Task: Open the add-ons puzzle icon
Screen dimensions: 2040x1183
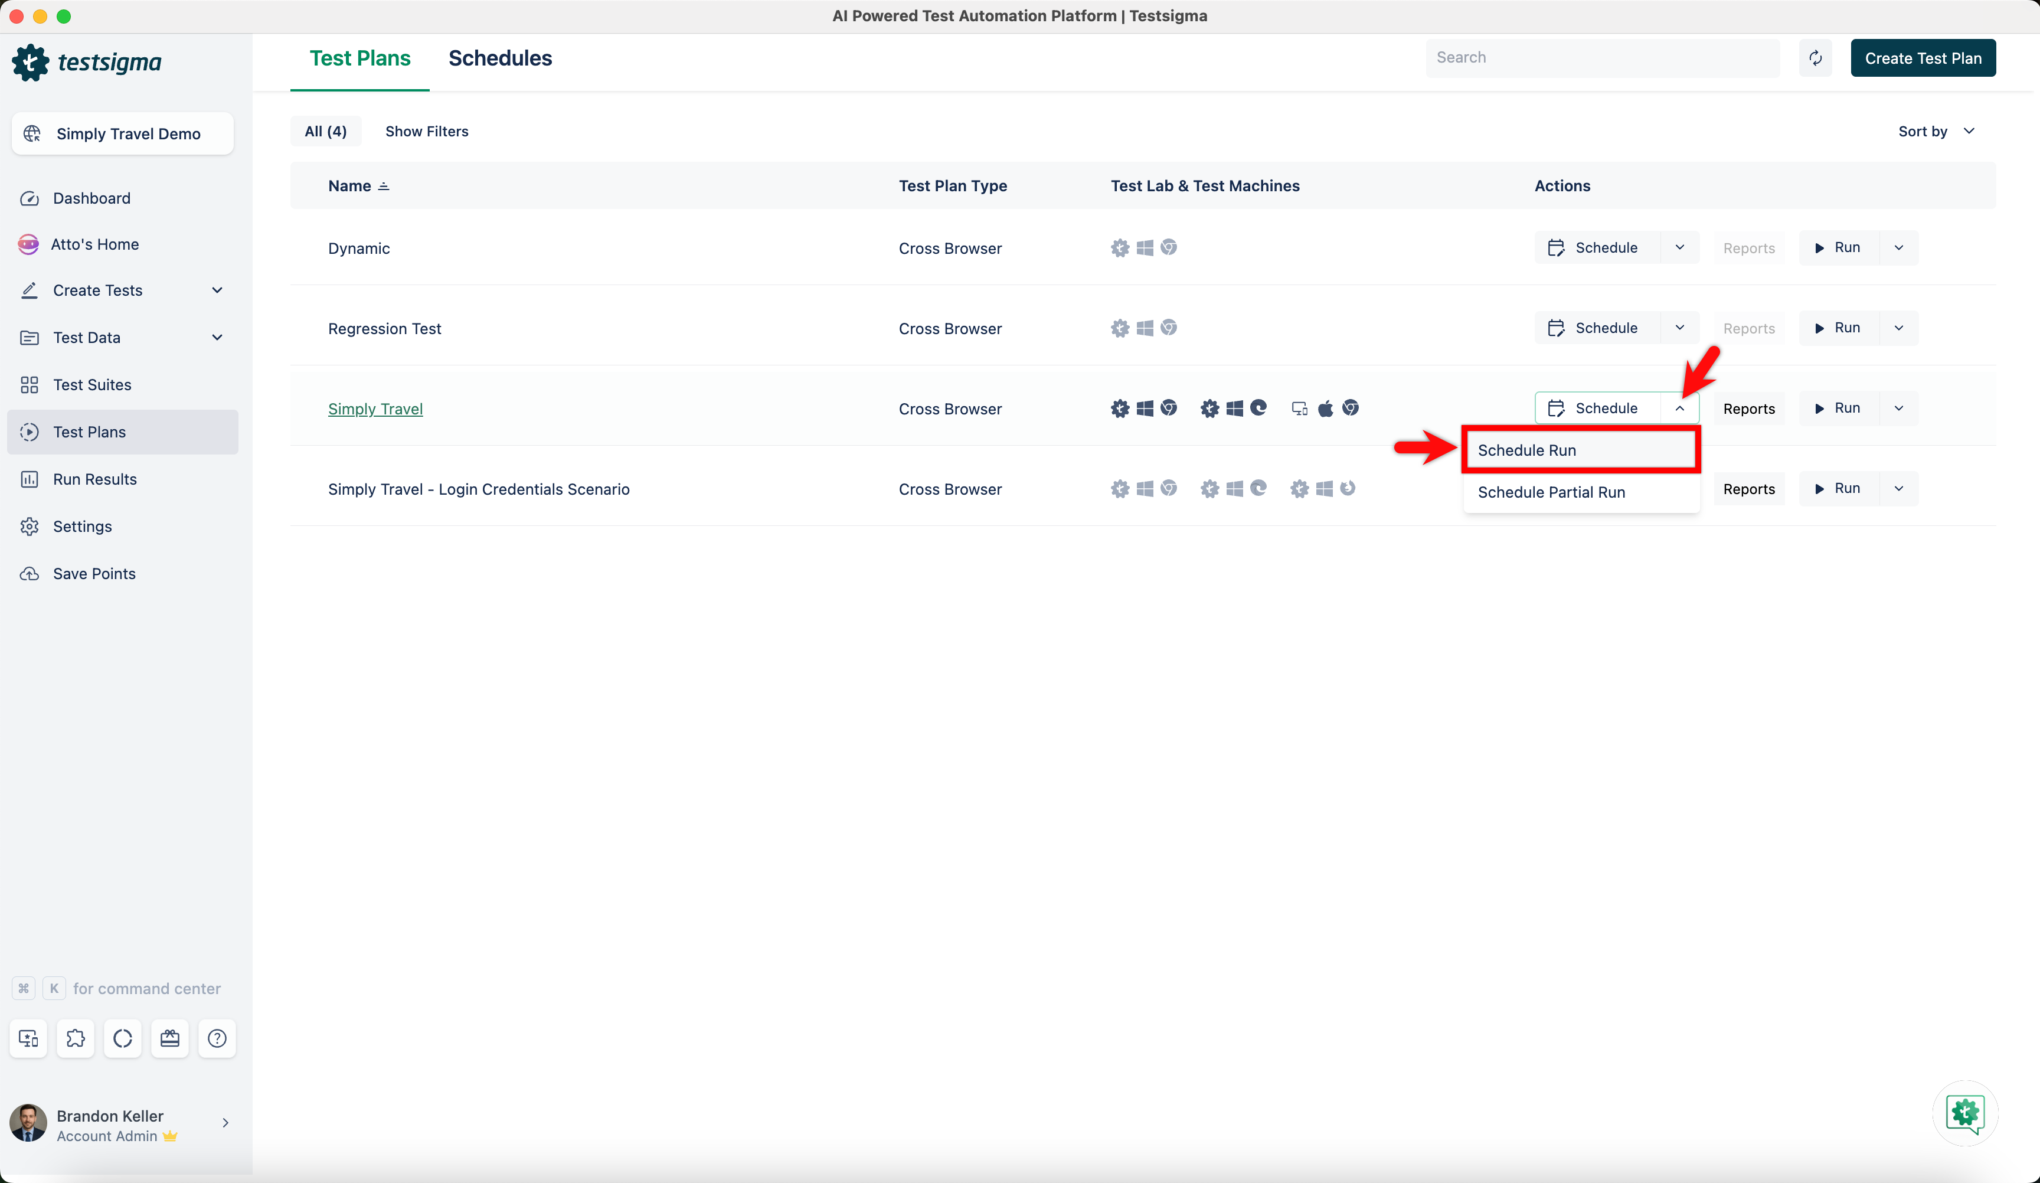Action: tap(76, 1038)
